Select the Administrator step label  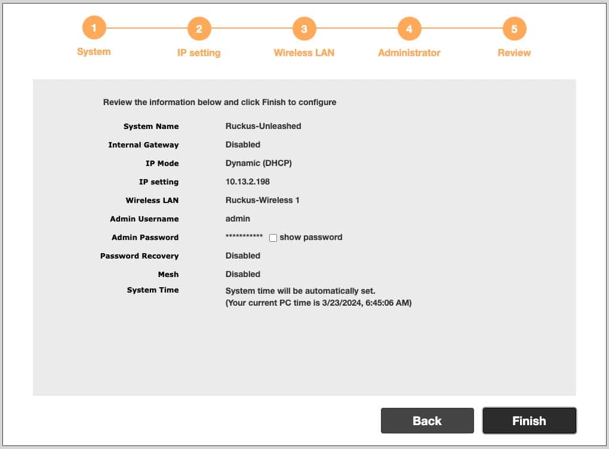pos(409,53)
